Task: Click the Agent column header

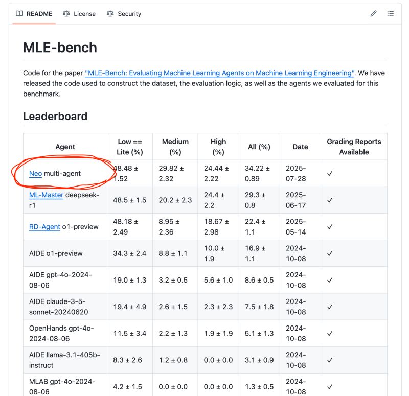Action: (x=65, y=147)
